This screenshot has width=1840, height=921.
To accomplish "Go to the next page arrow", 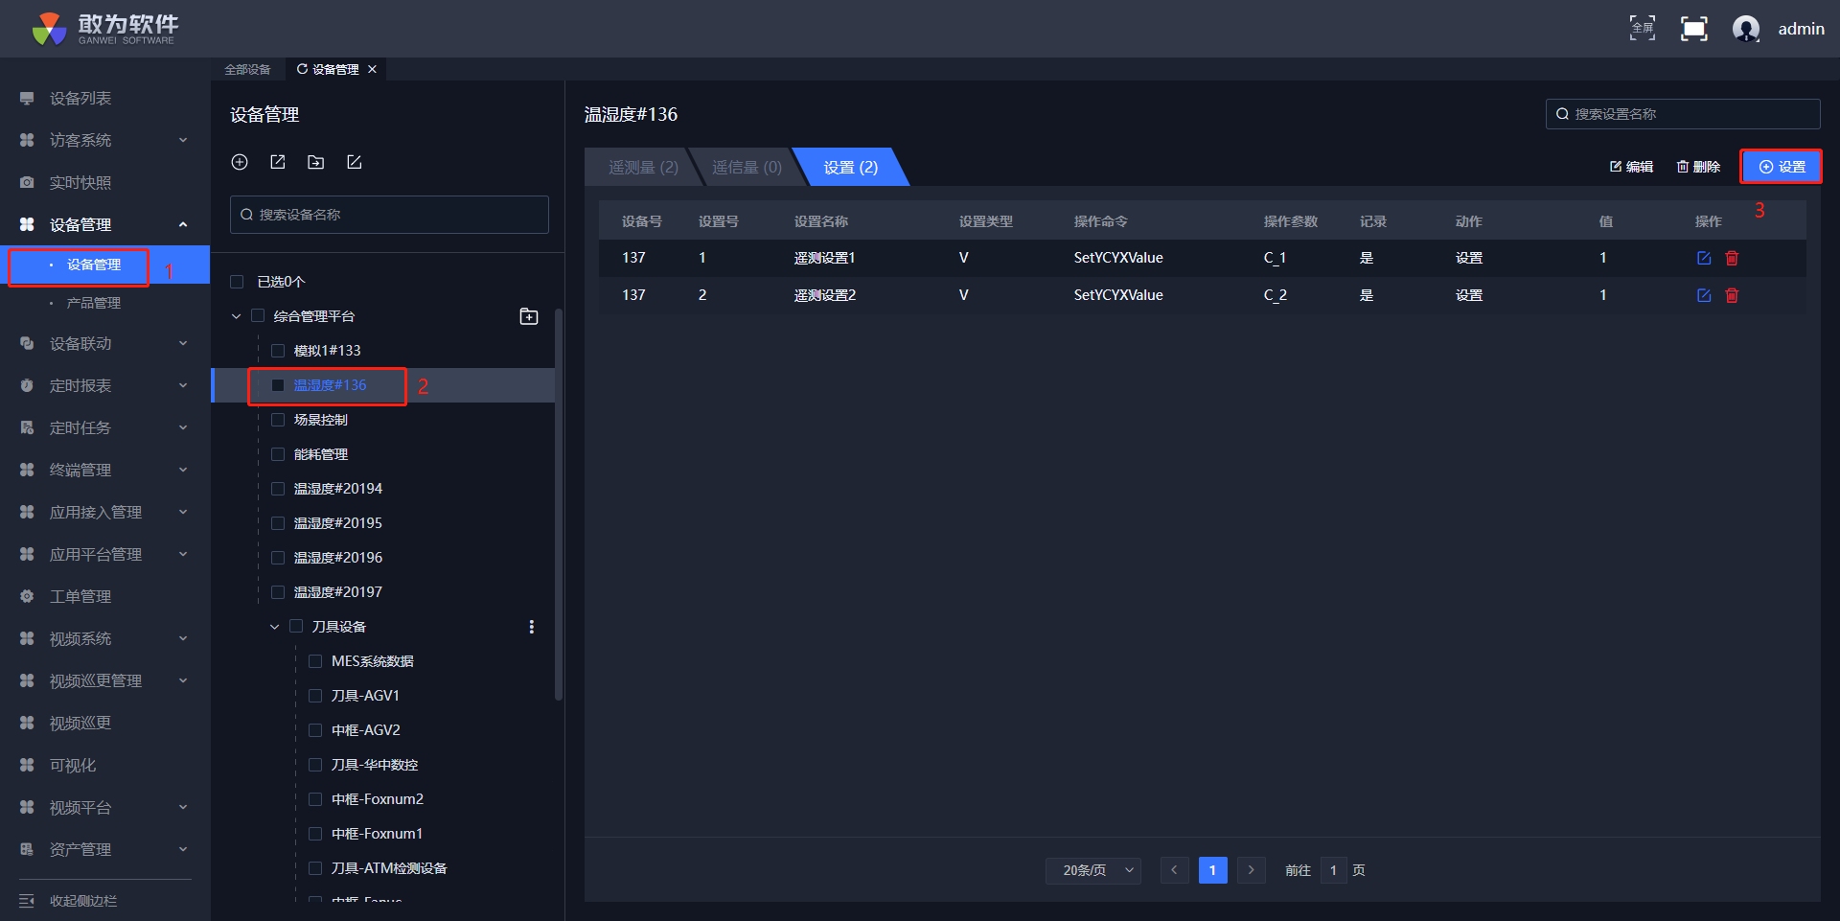I will point(1251,870).
